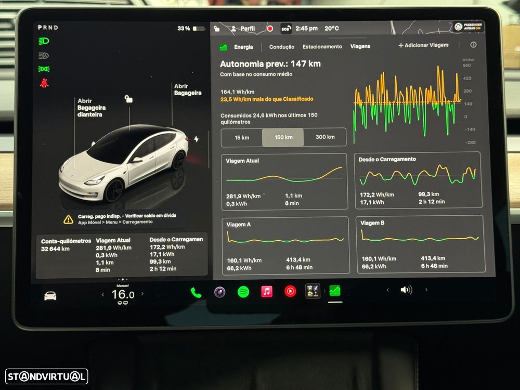Viewport: 520px width, 390px height.
Task: Open charge port via lightning bolt icon
Action: point(197,139)
